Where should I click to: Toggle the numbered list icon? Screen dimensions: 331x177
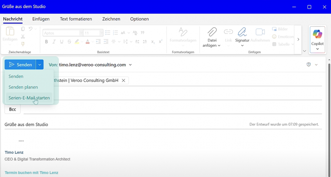point(115,33)
